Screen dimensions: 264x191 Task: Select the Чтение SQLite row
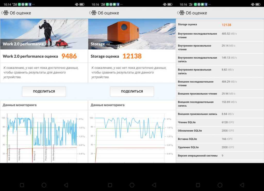coord(220,122)
